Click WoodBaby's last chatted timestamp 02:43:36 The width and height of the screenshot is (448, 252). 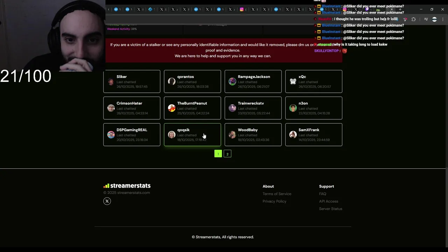click(x=254, y=140)
